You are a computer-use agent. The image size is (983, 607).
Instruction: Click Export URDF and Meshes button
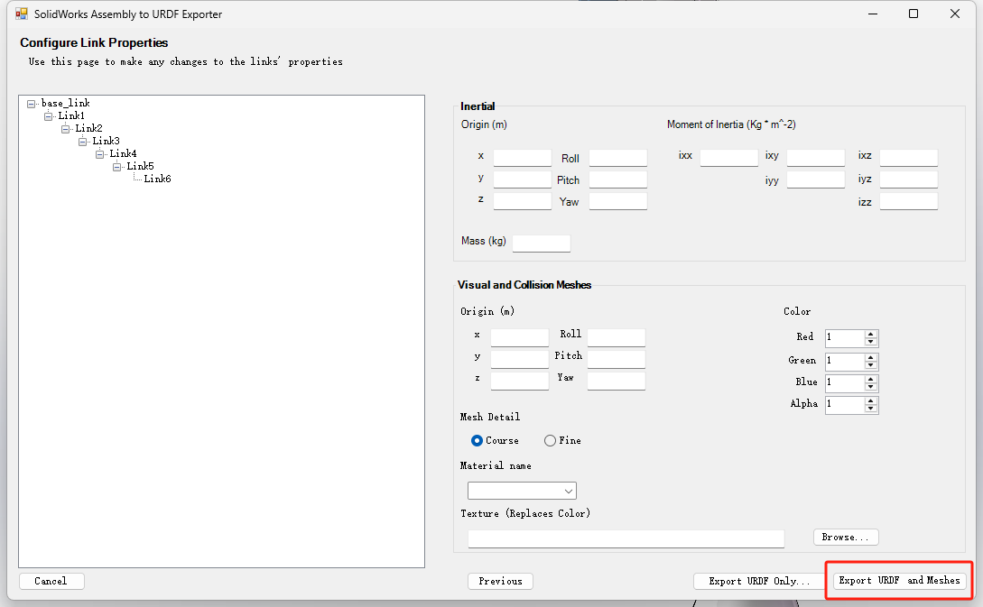(900, 581)
